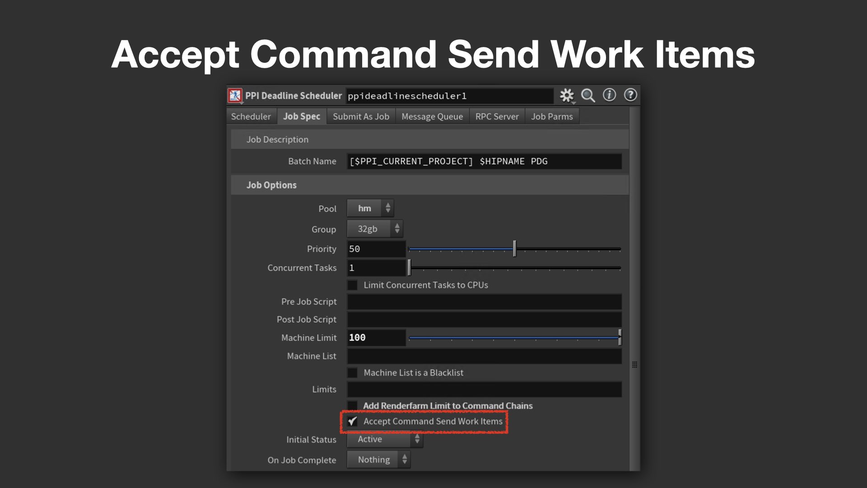Click the Limits input field
Viewport: 867px width, 488px height.
click(484, 389)
